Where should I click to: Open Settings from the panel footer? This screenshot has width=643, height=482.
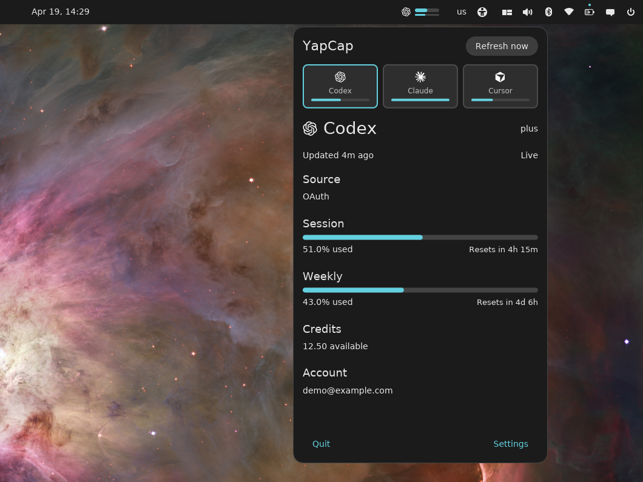[511, 444]
